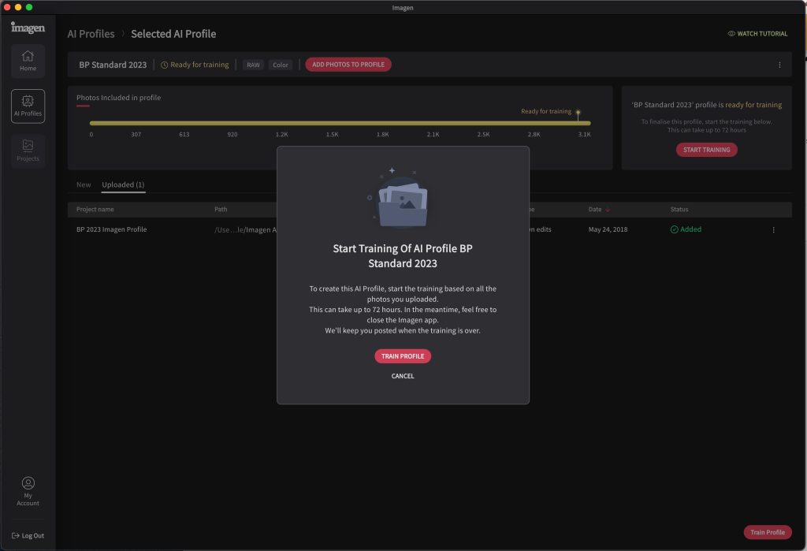Open Projects in the sidebar
The image size is (807, 551).
(28, 151)
